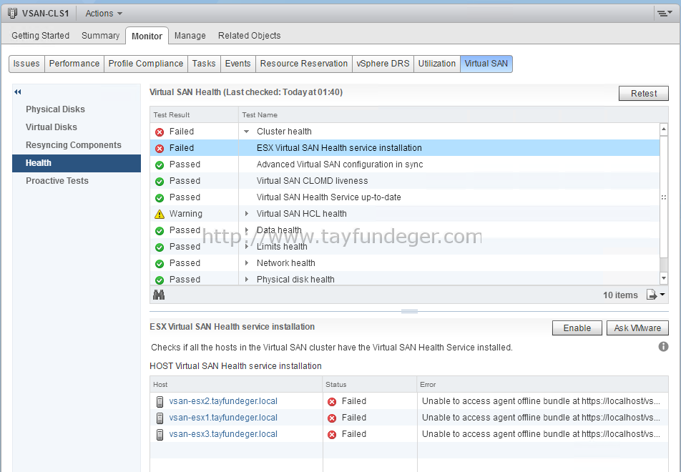Click the Host column header
This screenshot has height=472, width=681.
236,384
